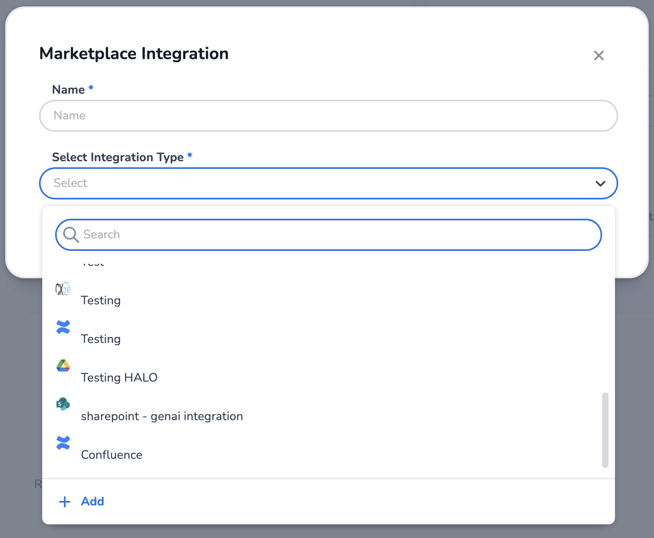Choose the Testing option with the Confluence logo
The width and height of the screenshot is (654, 538).
click(101, 339)
